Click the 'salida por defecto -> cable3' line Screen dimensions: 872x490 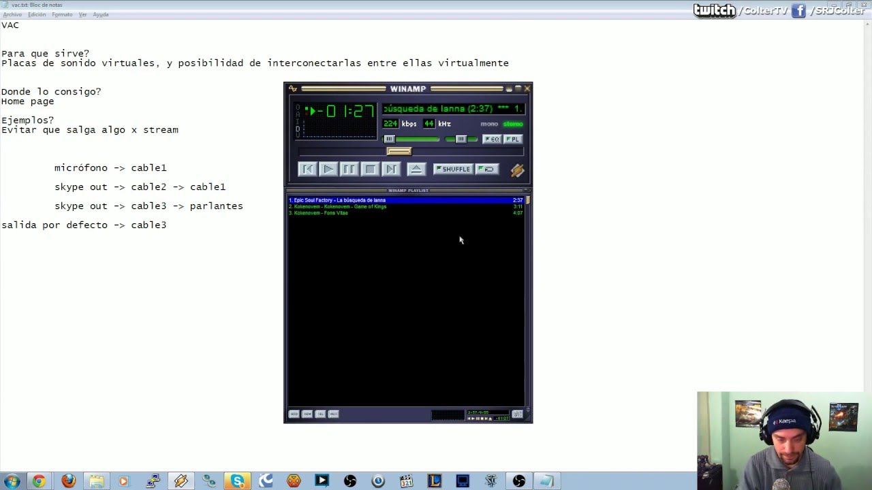[x=84, y=225]
